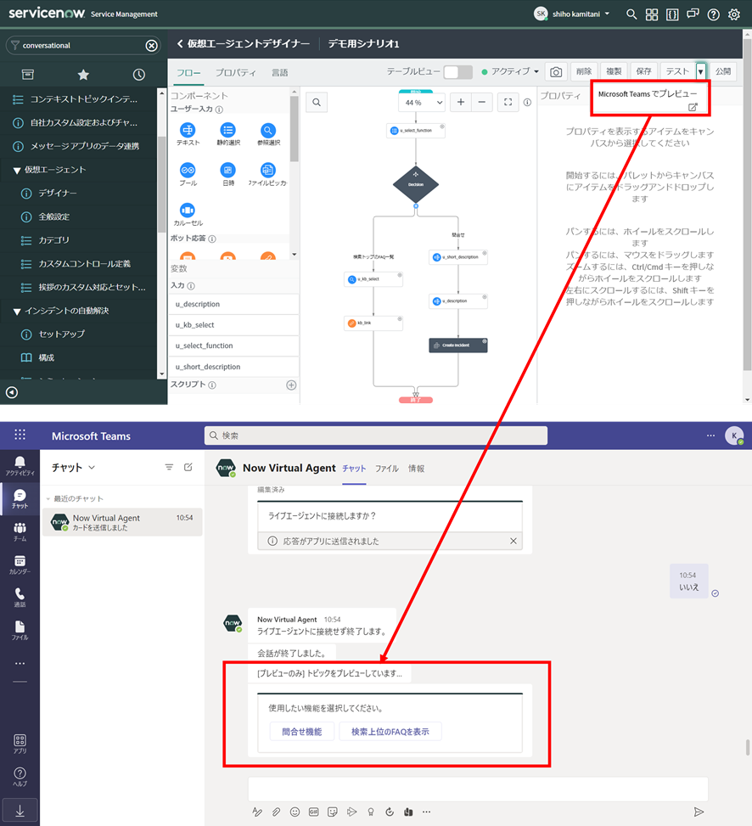Open Teams アプリ sidebar icon
This screenshot has width=752, height=826.
click(20, 744)
